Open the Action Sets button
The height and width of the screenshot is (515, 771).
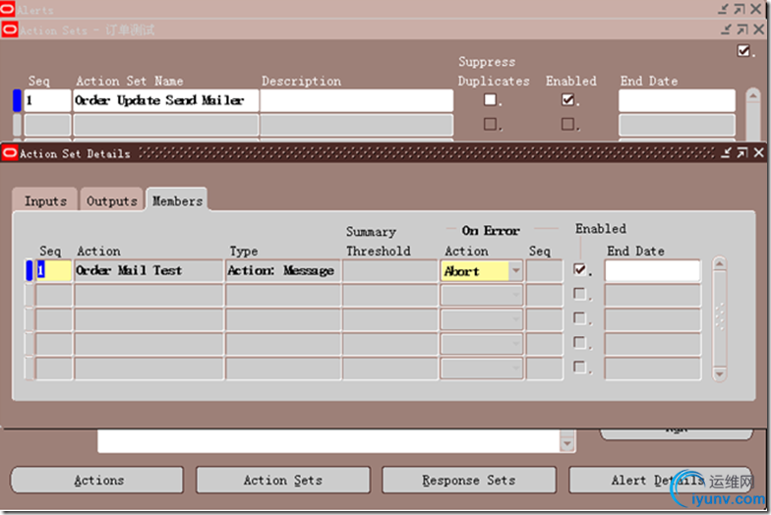(x=283, y=480)
